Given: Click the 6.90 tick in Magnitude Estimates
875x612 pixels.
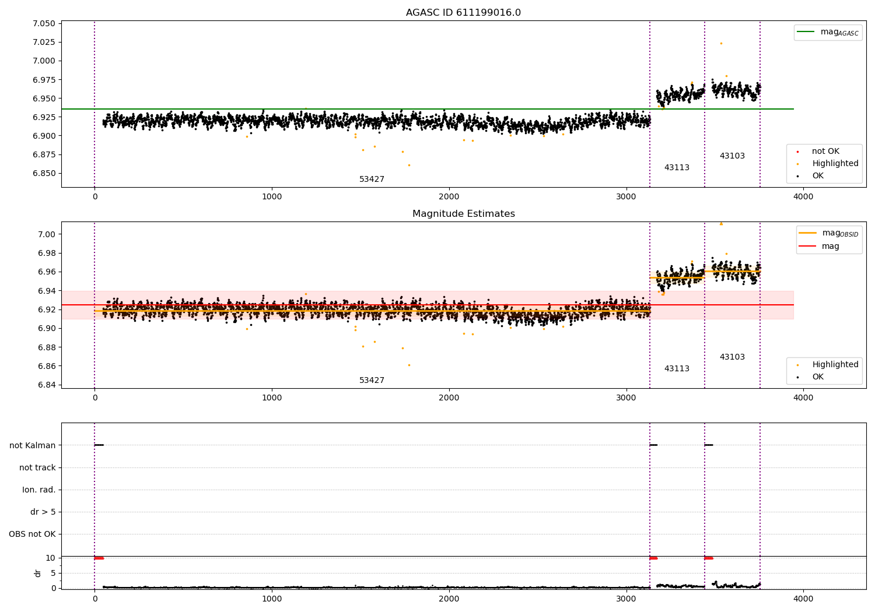Looking at the screenshot, I should point(47,329).
